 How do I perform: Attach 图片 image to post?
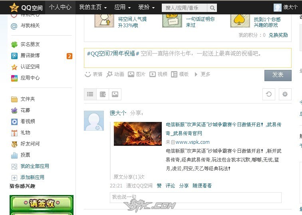point(137,74)
